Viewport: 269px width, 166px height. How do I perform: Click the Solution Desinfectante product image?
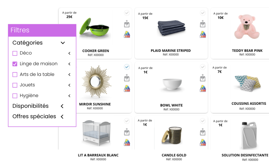249,136
